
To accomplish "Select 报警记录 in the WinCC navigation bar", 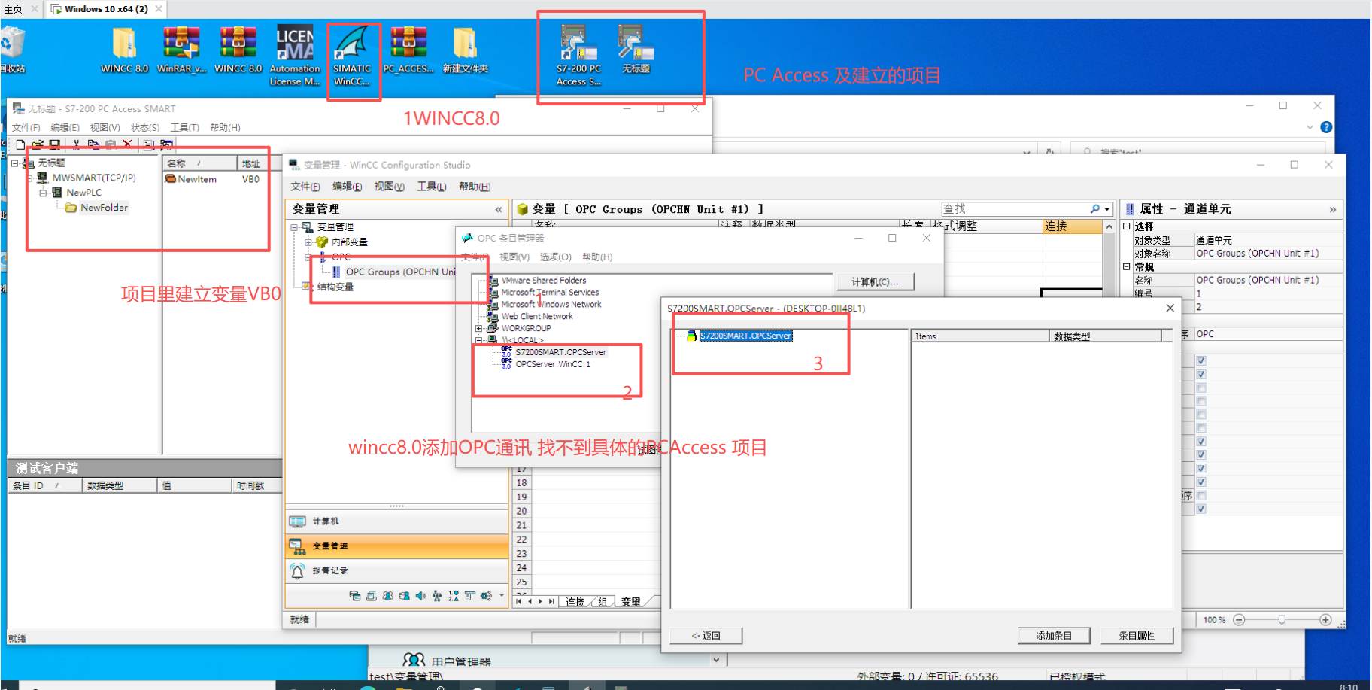I will pos(396,570).
